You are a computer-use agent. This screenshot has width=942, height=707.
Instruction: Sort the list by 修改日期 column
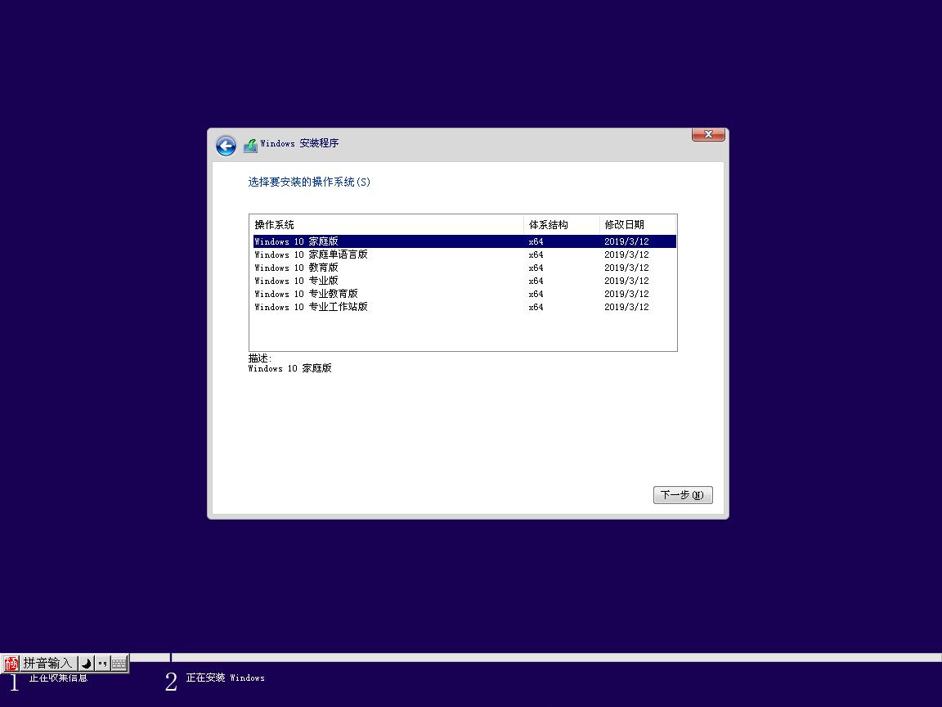626,223
